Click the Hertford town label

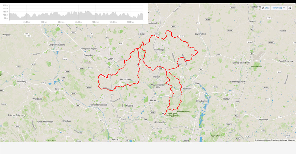click(x=187, y=89)
